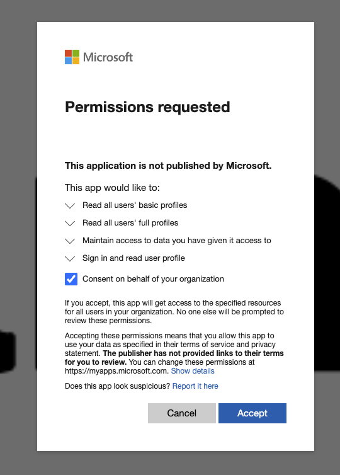Click the not published by Microsoft warning text
Viewport: 340px width, 475px height.
(x=168, y=166)
